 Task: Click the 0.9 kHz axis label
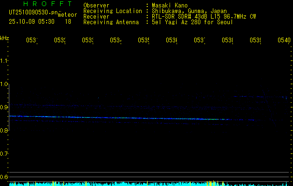point(4,107)
